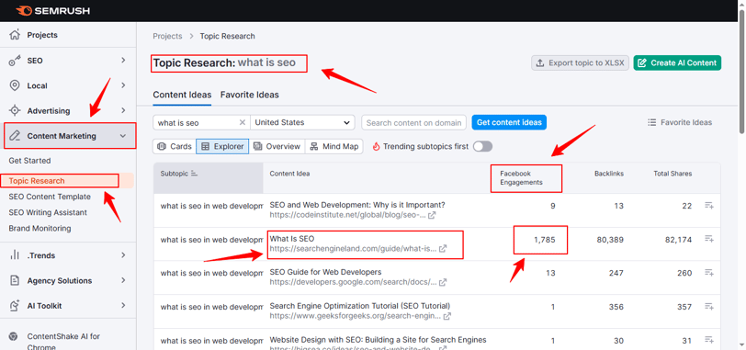Click the page vertical scrollbar
746x350 pixels.
pyautogui.click(x=741, y=72)
